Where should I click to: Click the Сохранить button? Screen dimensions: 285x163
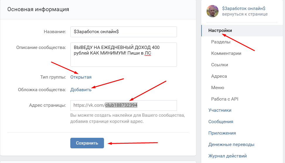pos(87,143)
